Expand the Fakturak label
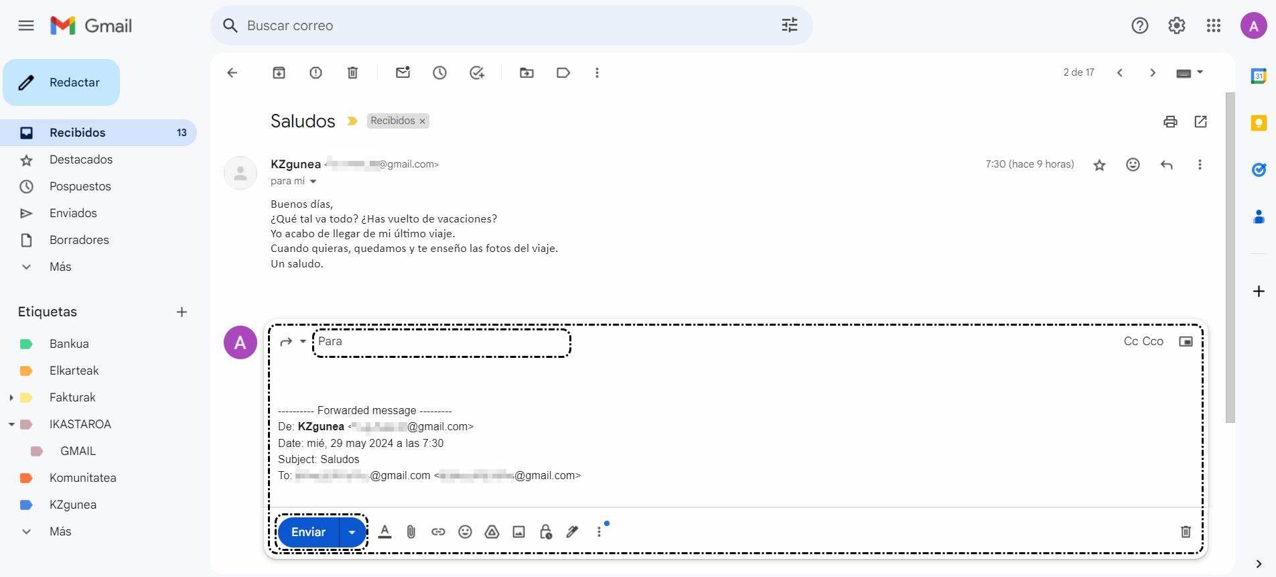The width and height of the screenshot is (1276, 577). coord(11,397)
